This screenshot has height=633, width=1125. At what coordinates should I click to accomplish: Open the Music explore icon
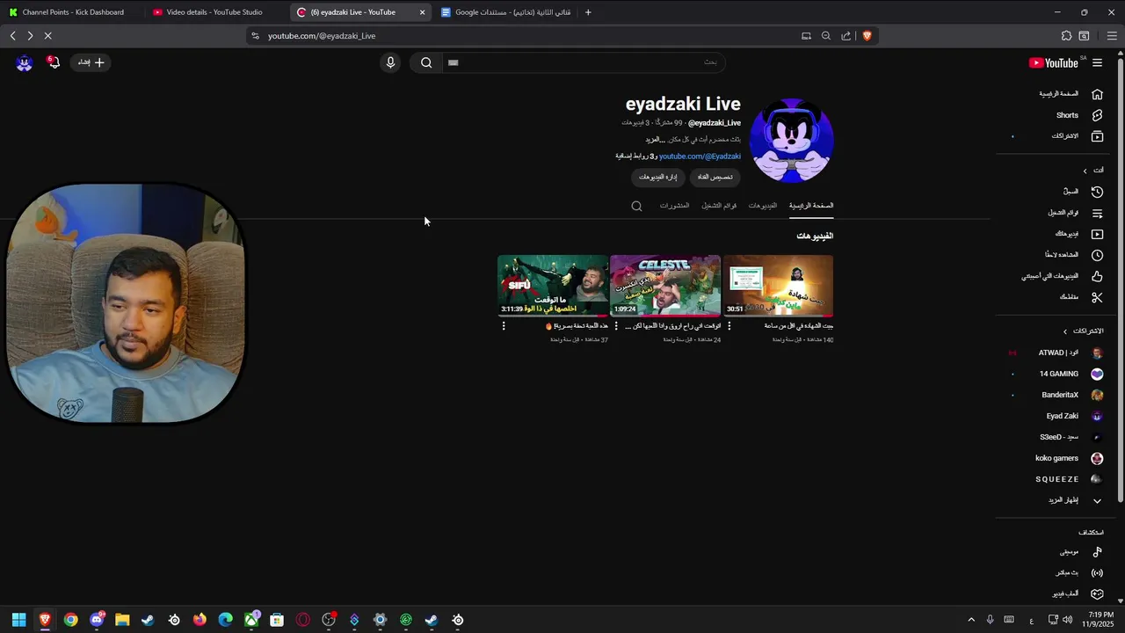[1097, 552]
